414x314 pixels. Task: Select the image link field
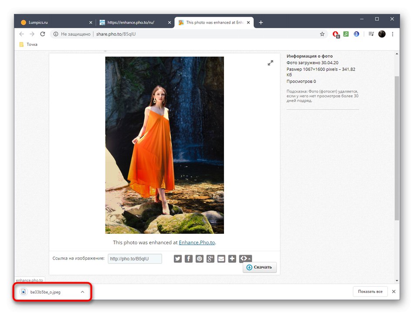(x=135, y=259)
